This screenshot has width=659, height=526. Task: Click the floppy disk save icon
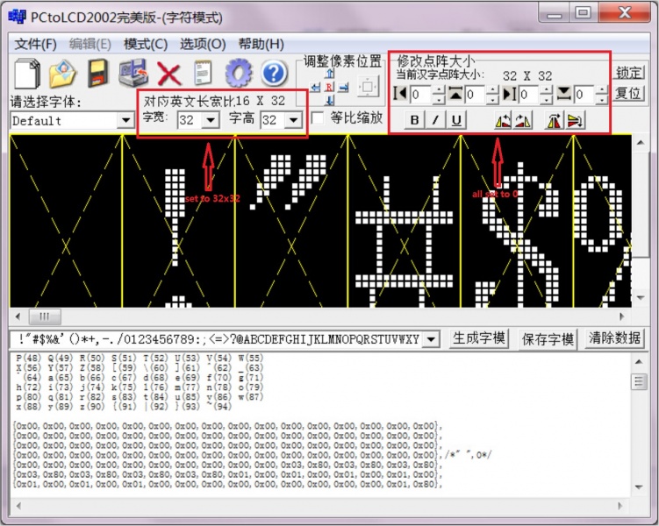tap(97, 74)
